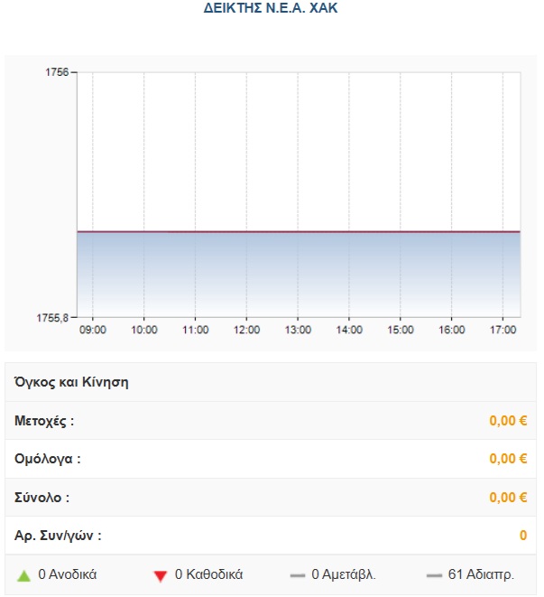
Task: Select the '0 Καθοδικά' text
Action: 208,574
